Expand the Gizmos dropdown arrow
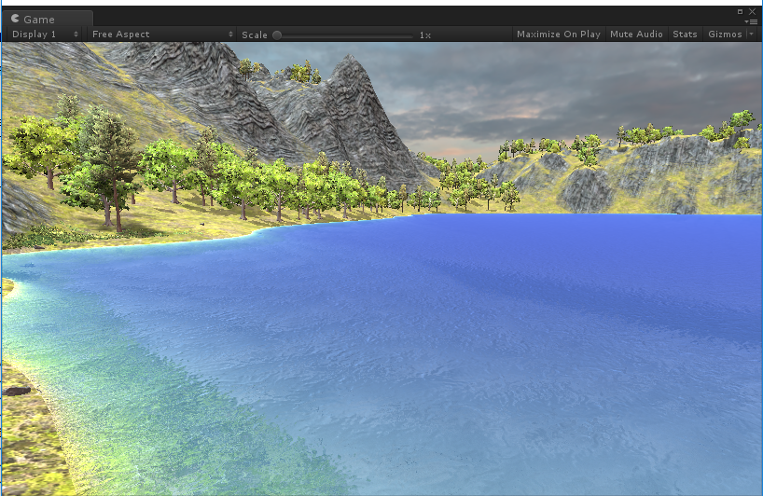This screenshot has width=763, height=496. (x=752, y=34)
